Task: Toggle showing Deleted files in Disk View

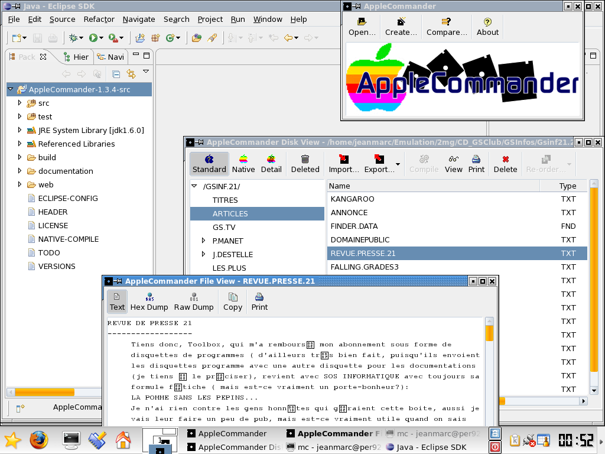Action: [305, 164]
